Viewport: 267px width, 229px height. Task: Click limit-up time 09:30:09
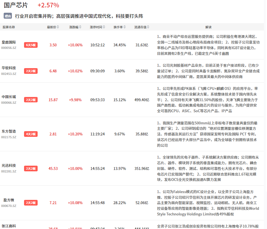click(x=97, y=71)
